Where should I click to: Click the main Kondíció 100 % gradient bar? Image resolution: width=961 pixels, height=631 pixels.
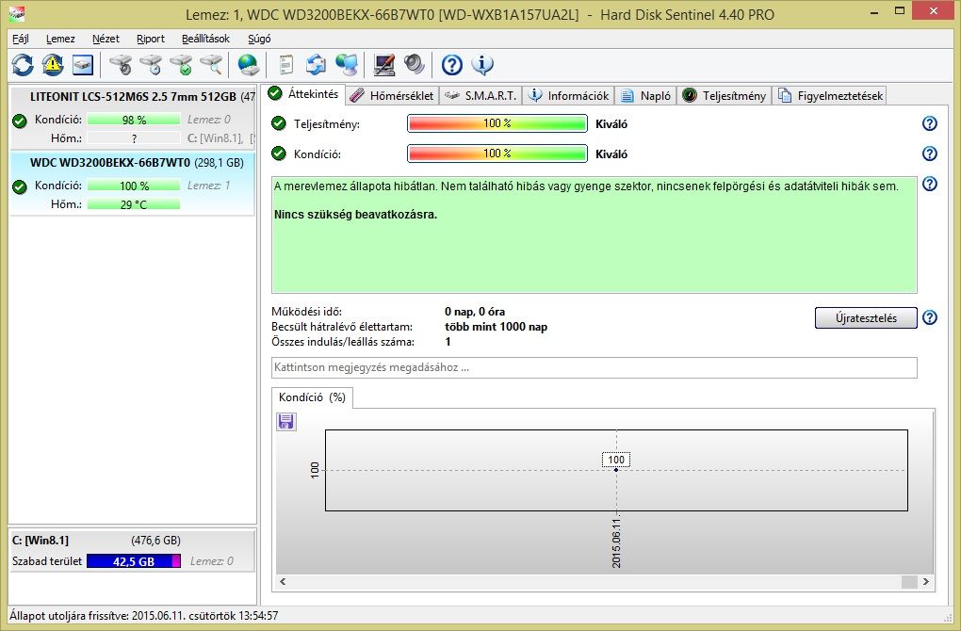pyautogui.click(x=497, y=154)
